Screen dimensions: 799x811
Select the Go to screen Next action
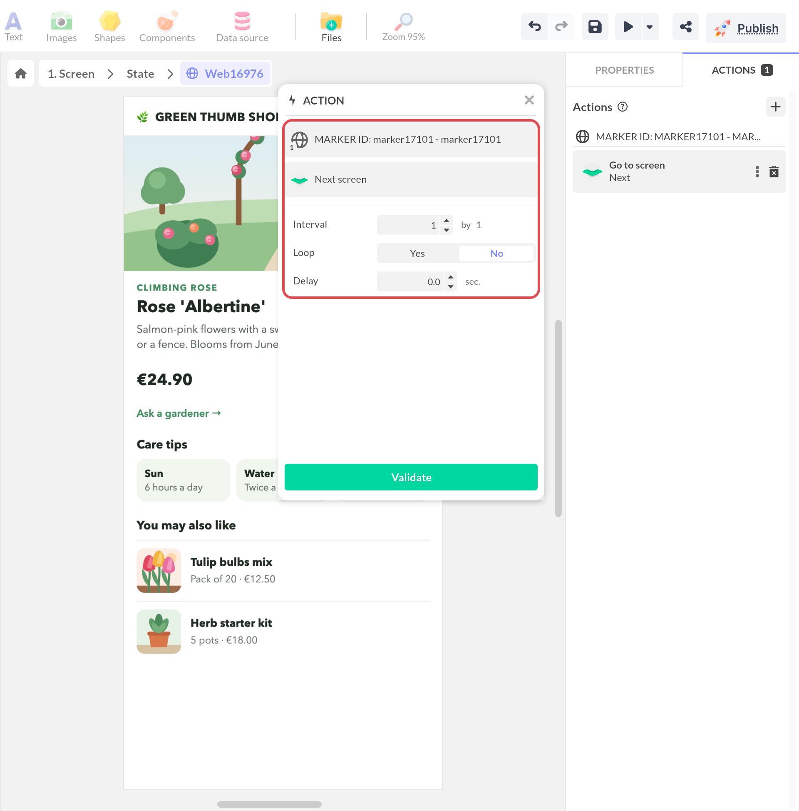(x=679, y=171)
